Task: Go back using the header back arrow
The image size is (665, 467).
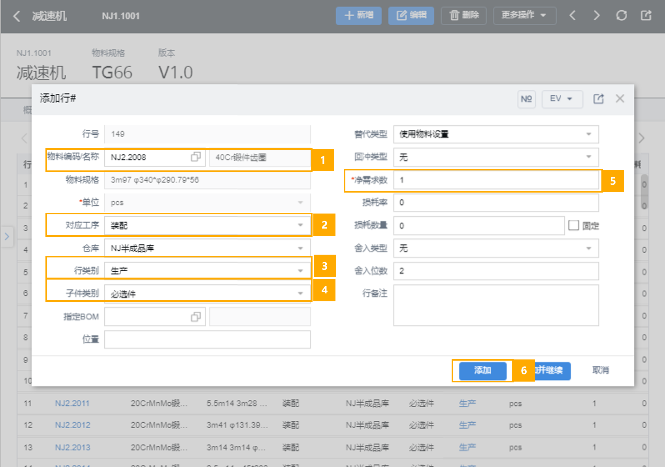Action: (17, 16)
